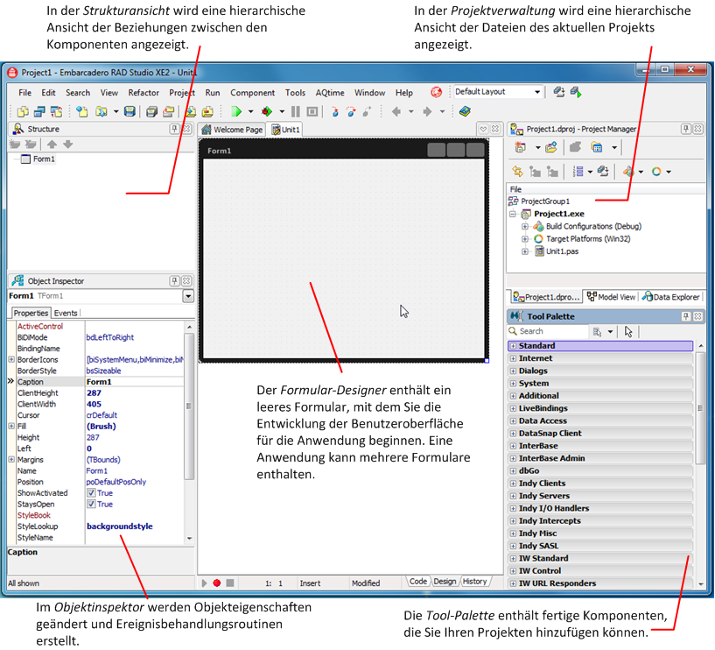The width and height of the screenshot is (715, 650).
Task: Expand Target Platforms (Win32) node
Action: pos(525,239)
